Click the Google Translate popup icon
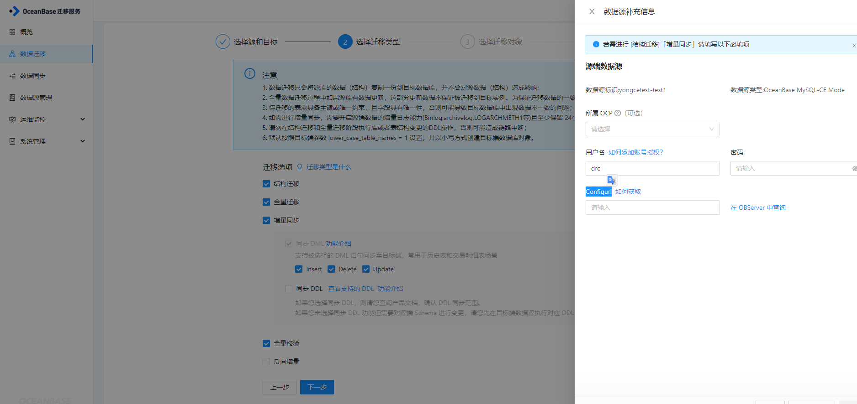The height and width of the screenshot is (404, 857). (x=612, y=180)
